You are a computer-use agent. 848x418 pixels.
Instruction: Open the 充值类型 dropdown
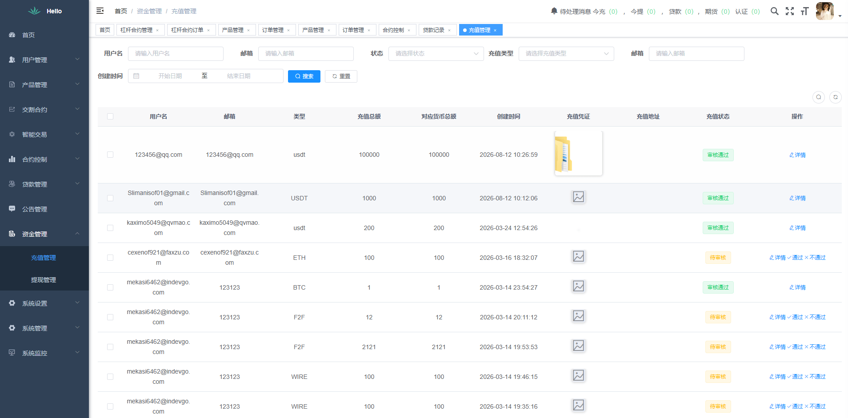[x=566, y=54]
